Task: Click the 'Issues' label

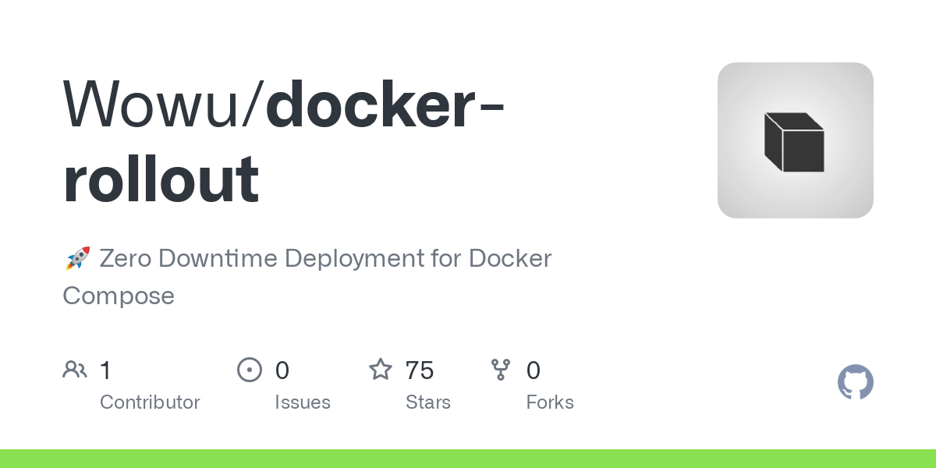Action: coord(303,402)
